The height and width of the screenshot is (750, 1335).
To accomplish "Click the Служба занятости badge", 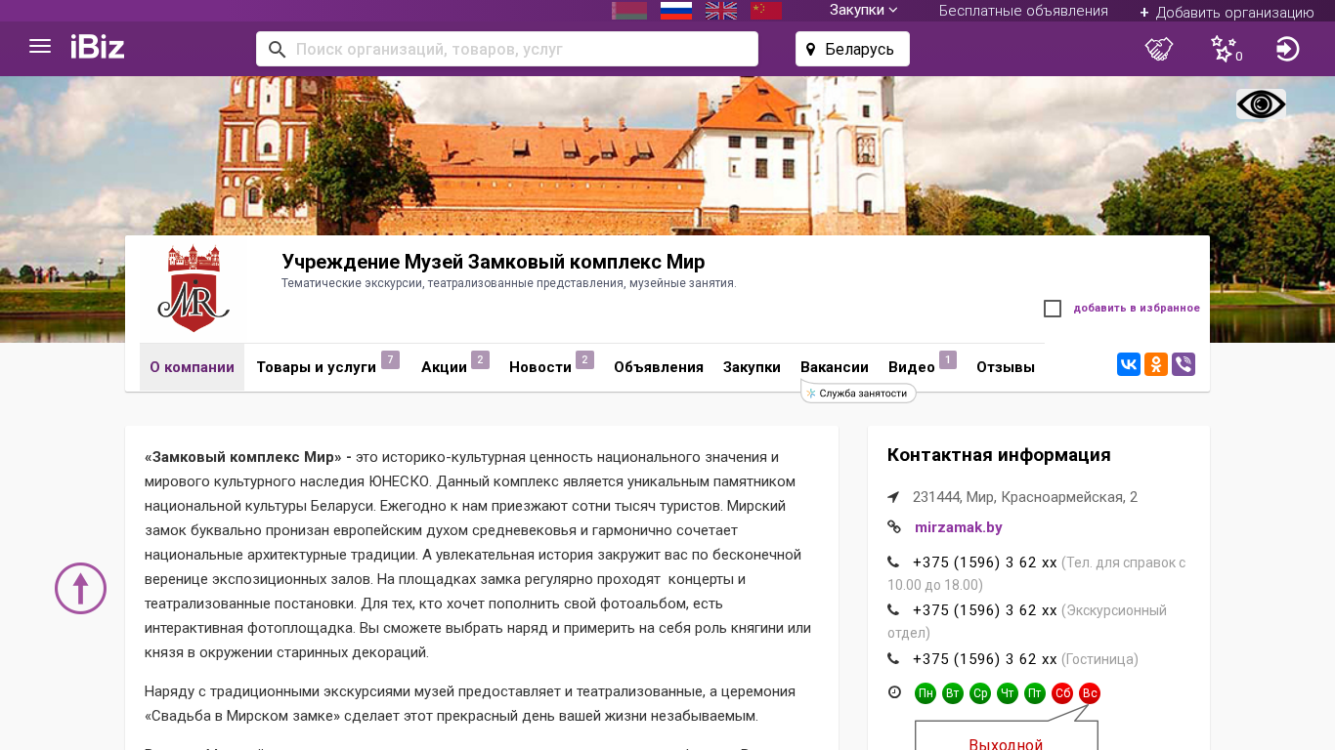I will tap(858, 394).
